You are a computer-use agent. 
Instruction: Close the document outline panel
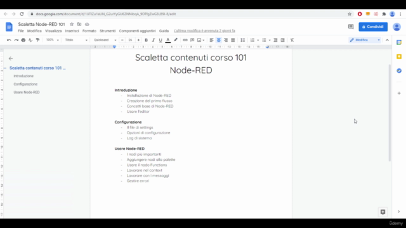[x=11, y=58]
